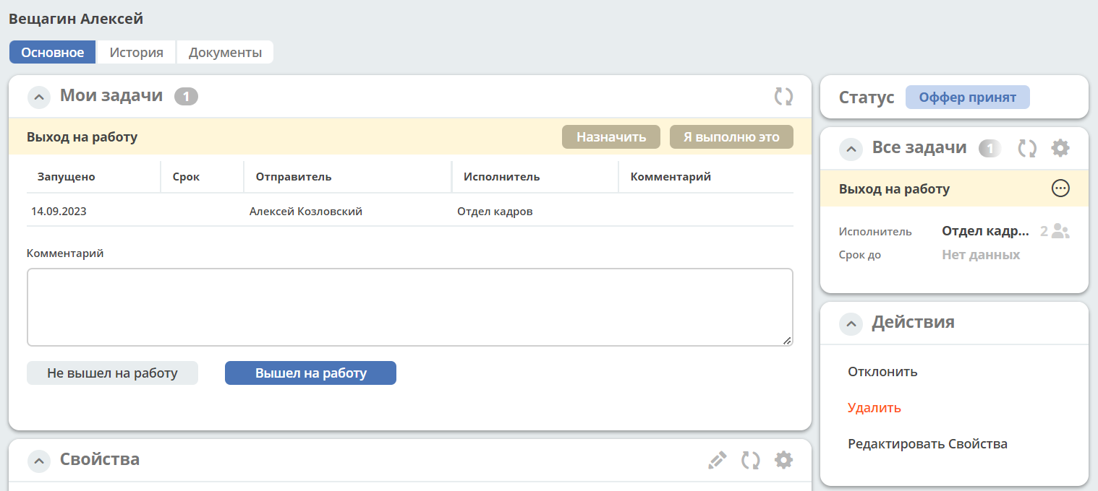
Task: Refresh the Свойства panel
Action: click(x=751, y=460)
